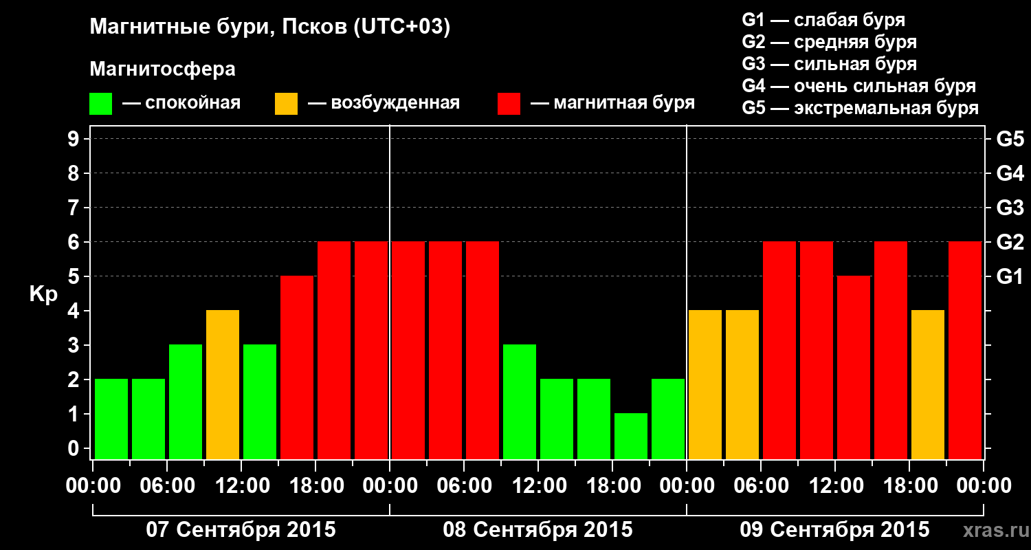Click 'G4 — очень сильная буря' legend line
Image resolution: width=1031 pixels, height=550 pixels.
click(859, 86)
